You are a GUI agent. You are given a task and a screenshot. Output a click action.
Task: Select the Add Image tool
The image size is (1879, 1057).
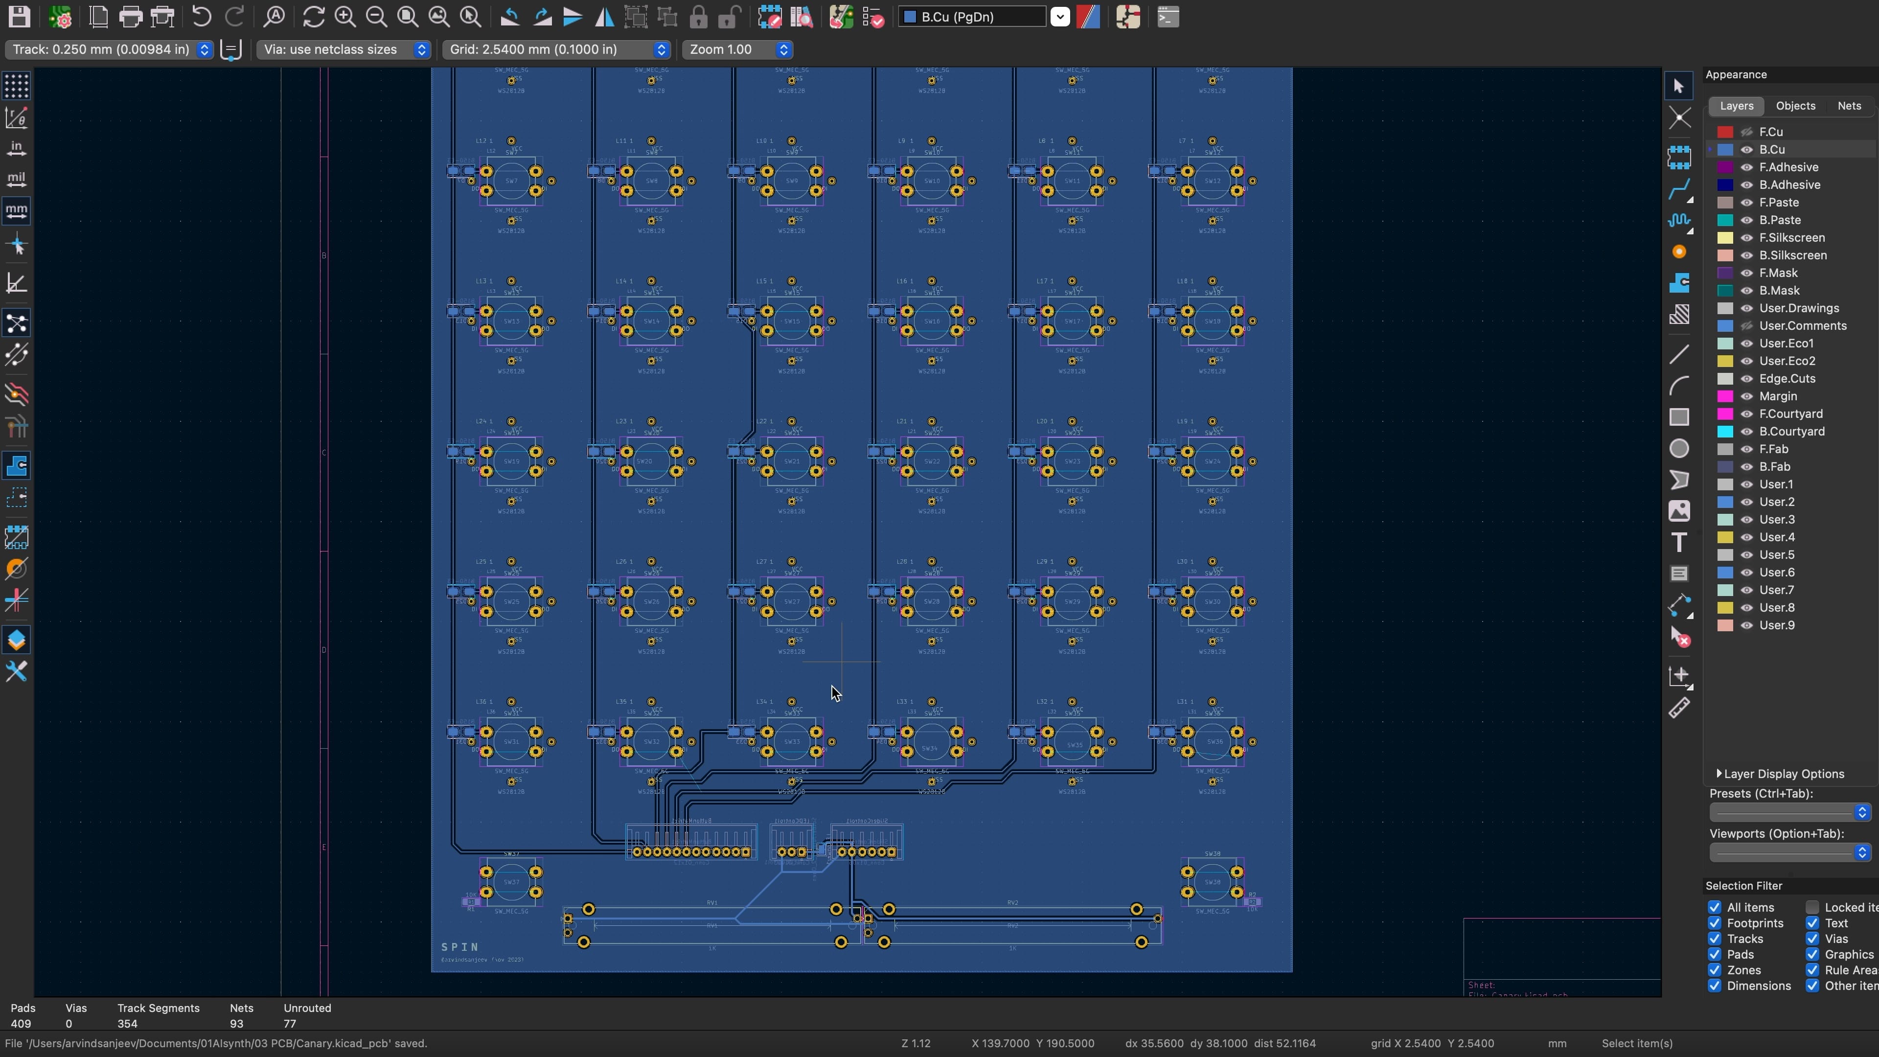click(x=1679, y=511)
